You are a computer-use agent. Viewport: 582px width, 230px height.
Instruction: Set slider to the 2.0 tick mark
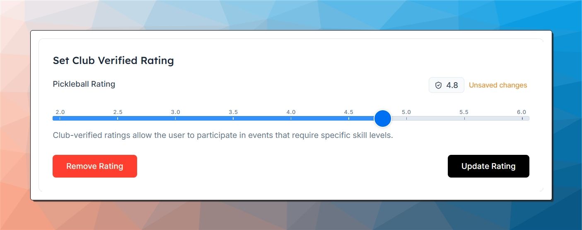[x=60, y=119]
